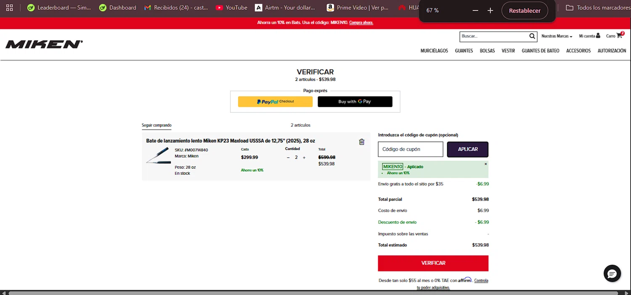Image resolution: width=631 pixels, height=295 pixels.
Task: Click the Total estimado $539.98 amount
Action: click(x=480, y=245)
